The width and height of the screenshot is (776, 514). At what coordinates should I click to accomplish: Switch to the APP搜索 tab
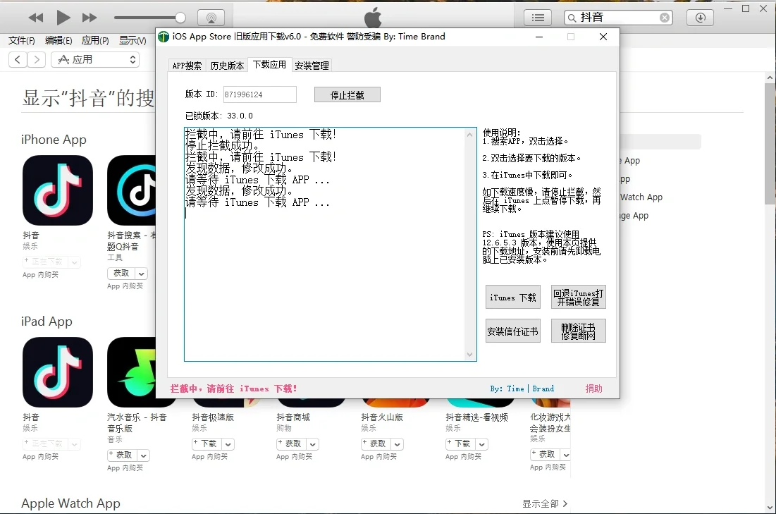pyautogui.click(x=186, y=65)
